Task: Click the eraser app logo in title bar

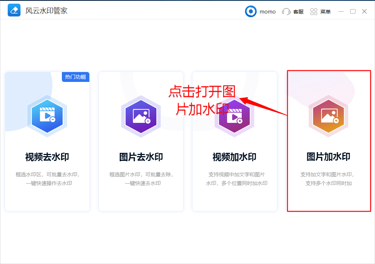Action: 14,11
